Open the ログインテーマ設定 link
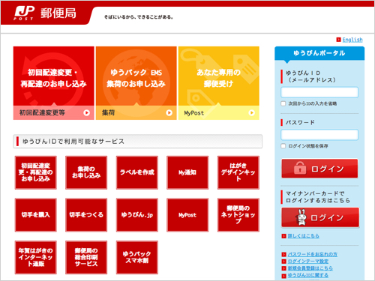This screenshot has height=281, width=375. coord(308,262)
